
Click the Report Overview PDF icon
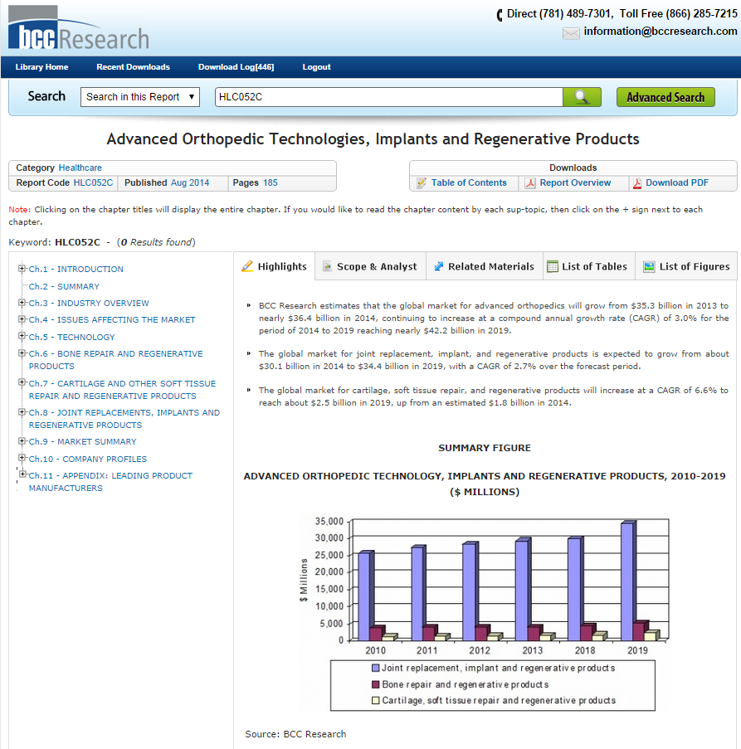pos(529,182)
